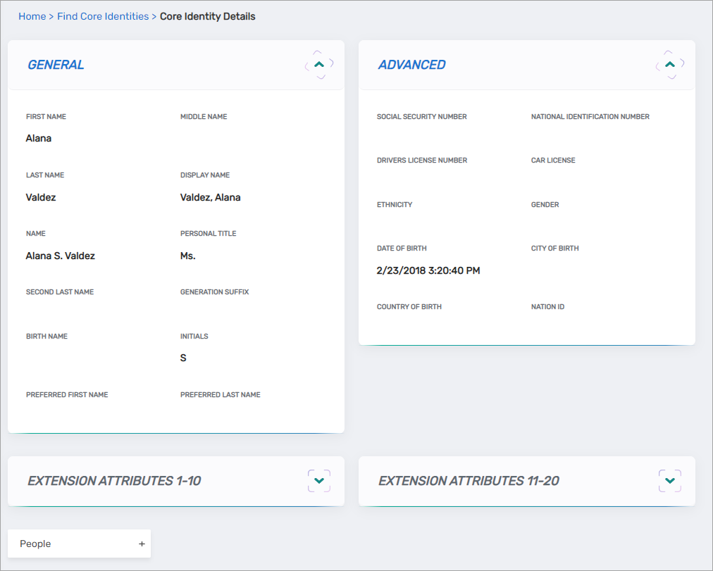Select the upward arrow inside the GENERAL header
The image size is (713, 571).
[318, 64]
